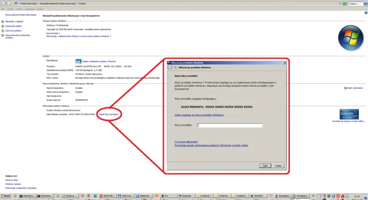Open 'Indeks wydajności systemu Windows' link
The height and width of the screenshot is (200, 368).
[99, 62]
